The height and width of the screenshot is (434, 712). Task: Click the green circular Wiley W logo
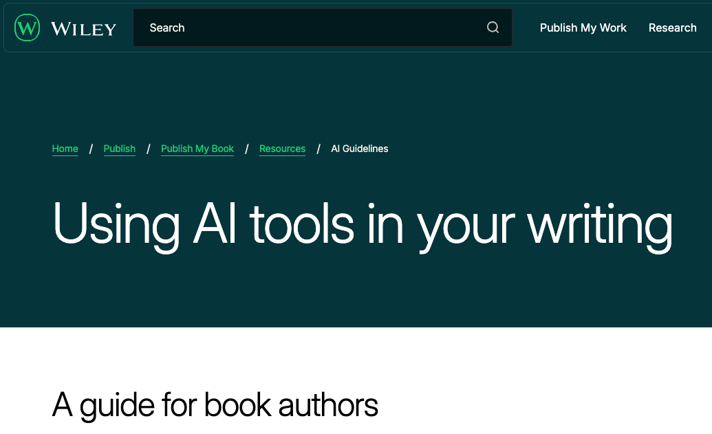(x=28, y=28)
